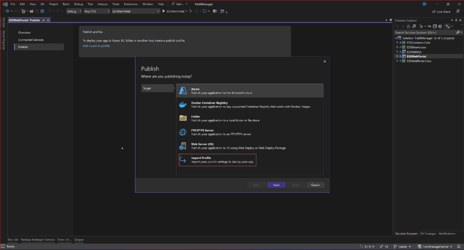
Task: Click Next in Publish dialog
Action: (276, 185)
